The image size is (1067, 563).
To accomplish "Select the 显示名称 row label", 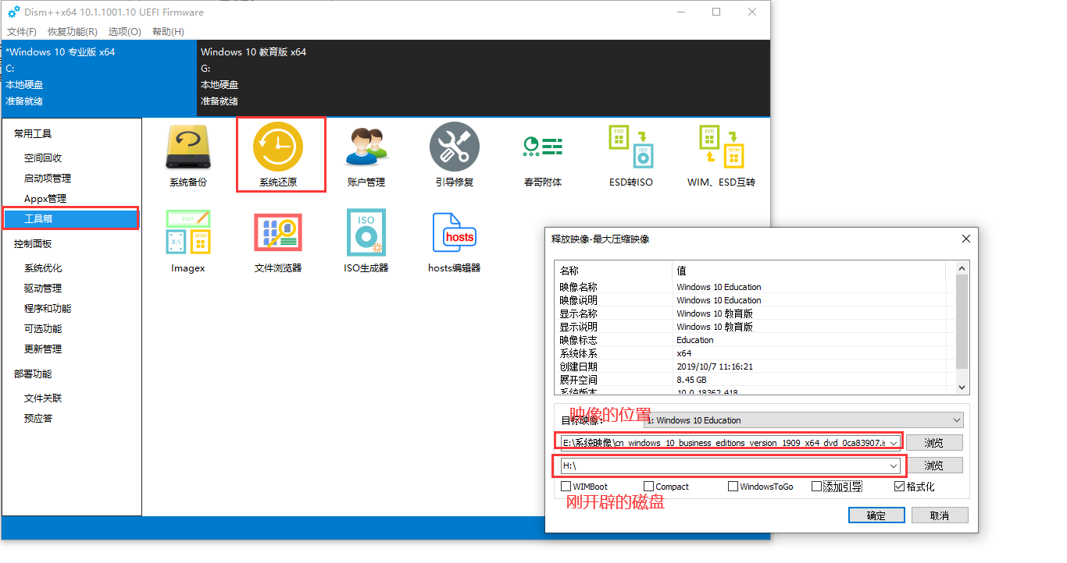I will (x=579, y=313).
